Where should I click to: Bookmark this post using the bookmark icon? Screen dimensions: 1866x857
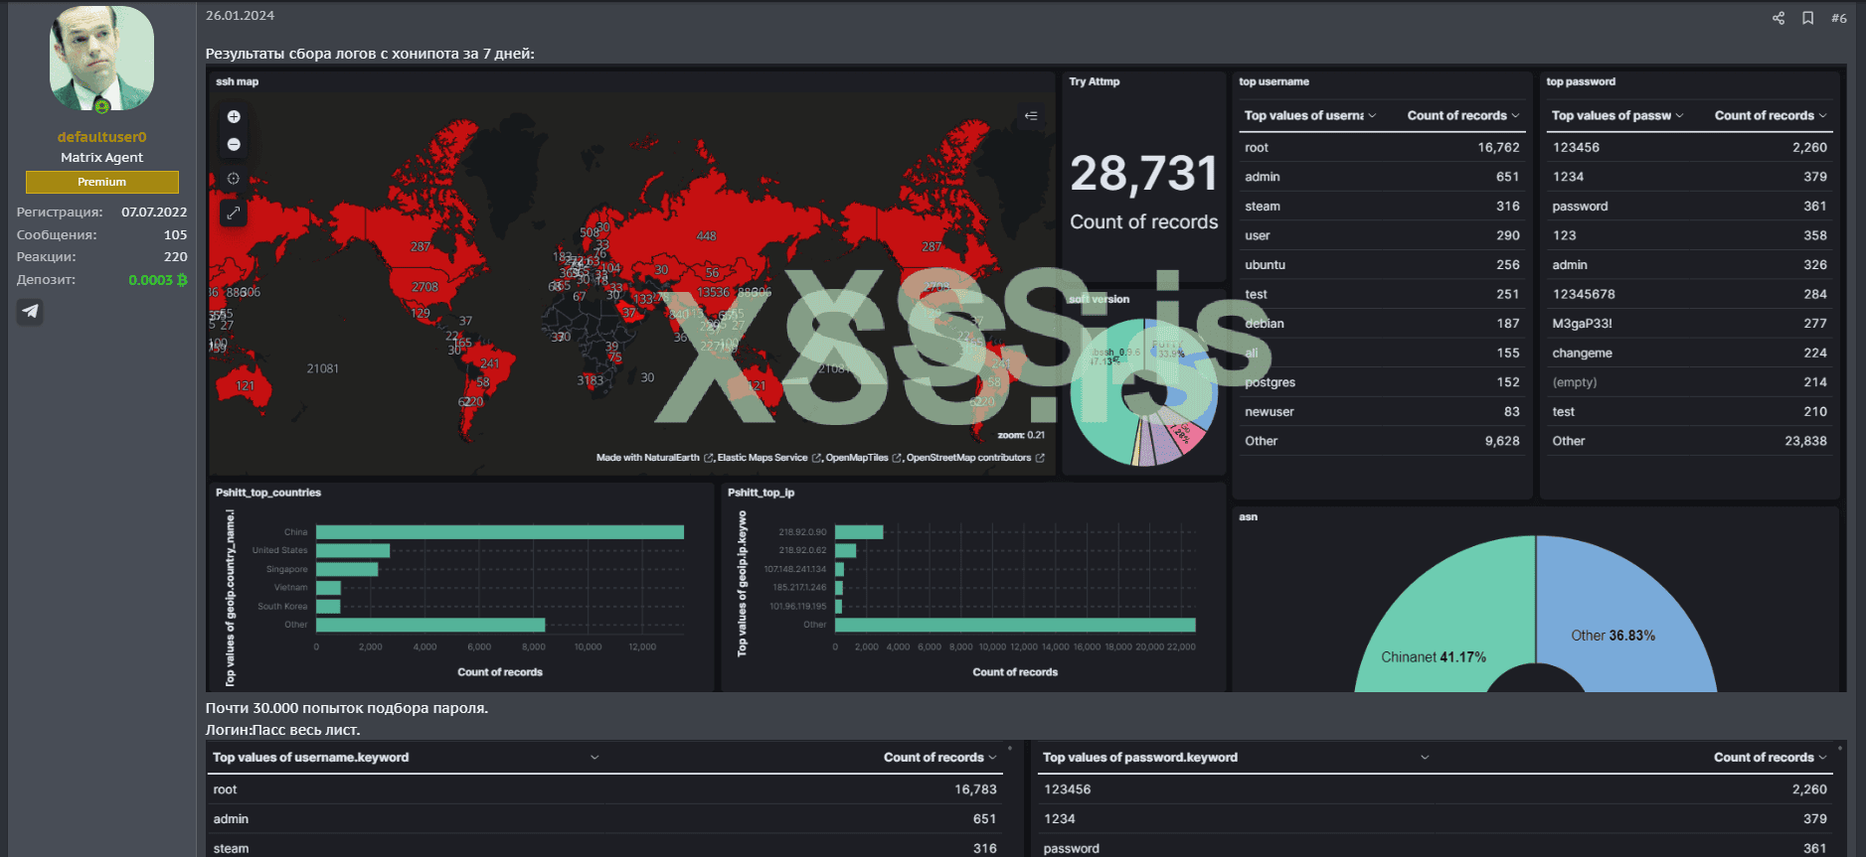1807,18
